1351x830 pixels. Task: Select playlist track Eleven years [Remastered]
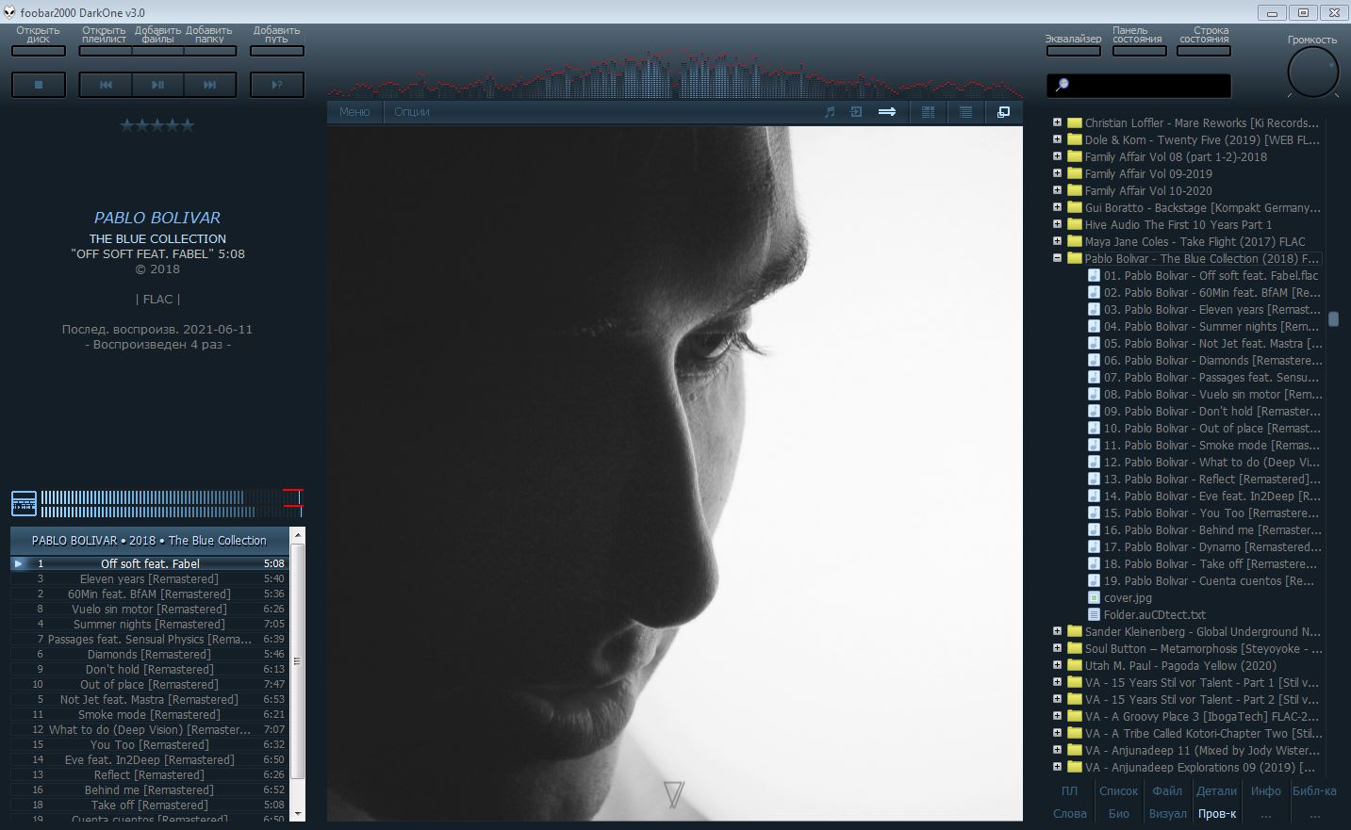pyautogui.click(x=149, y=578)
